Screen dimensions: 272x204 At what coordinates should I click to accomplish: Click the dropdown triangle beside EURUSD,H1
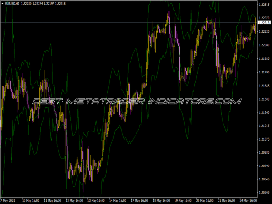(x=3, y=4)
